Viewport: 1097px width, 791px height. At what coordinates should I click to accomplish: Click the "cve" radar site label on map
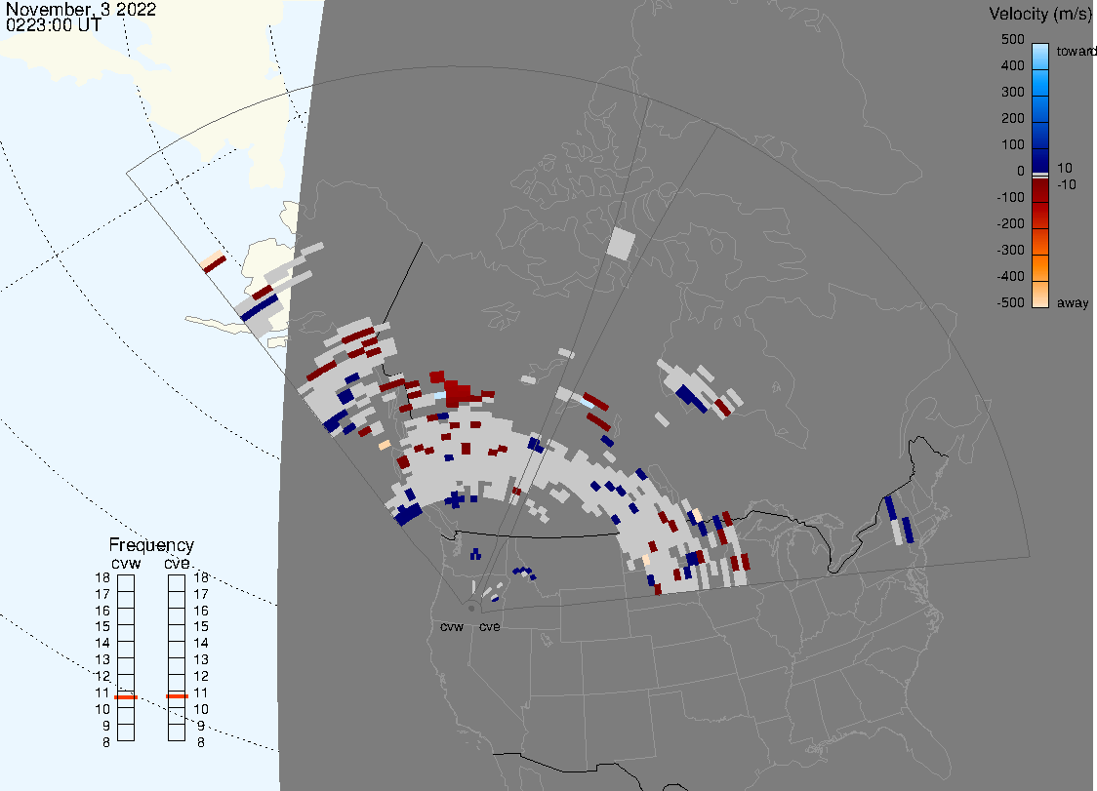pos(490,626)
